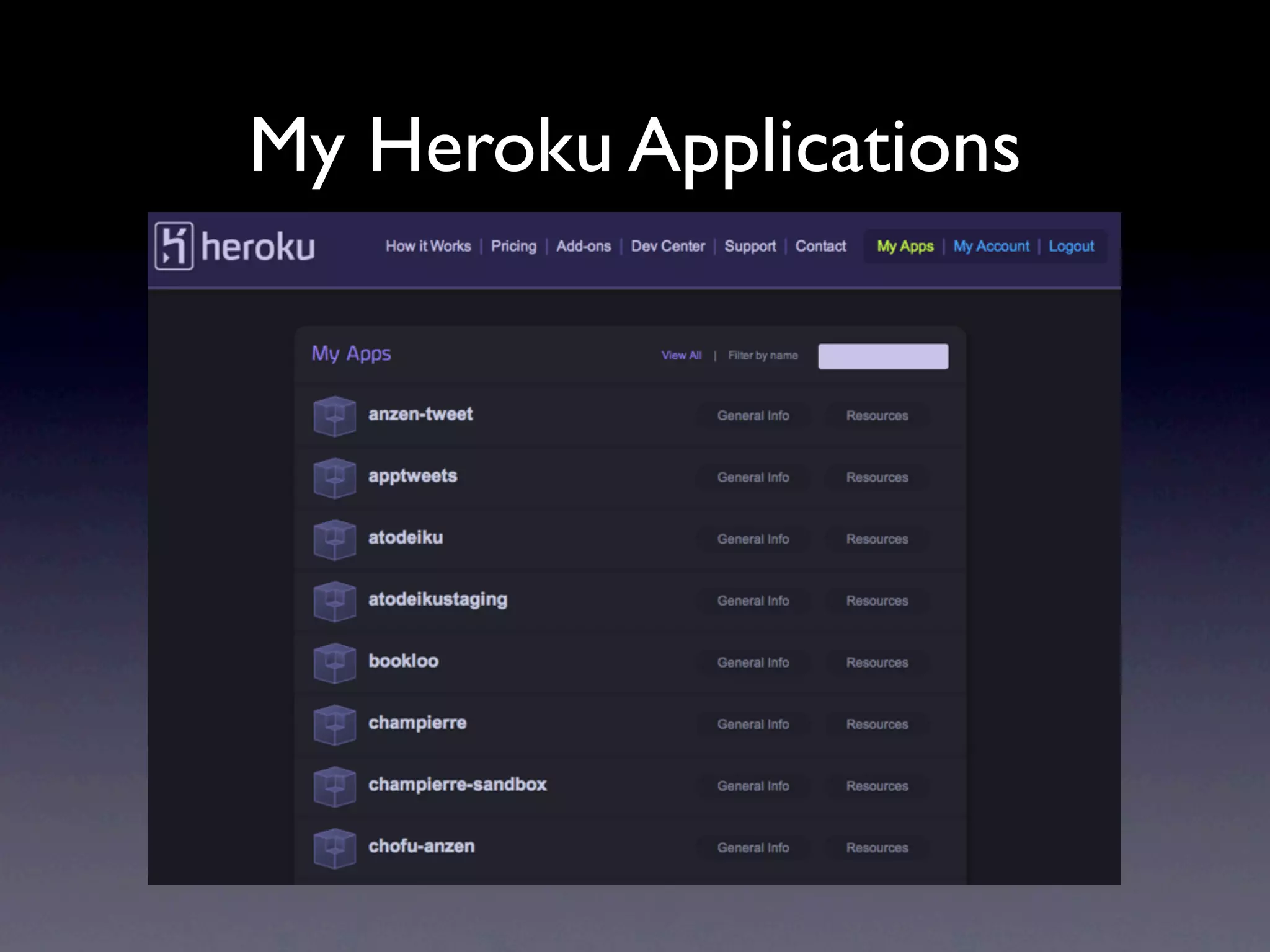Click the Logout link

click(1072, 246)
